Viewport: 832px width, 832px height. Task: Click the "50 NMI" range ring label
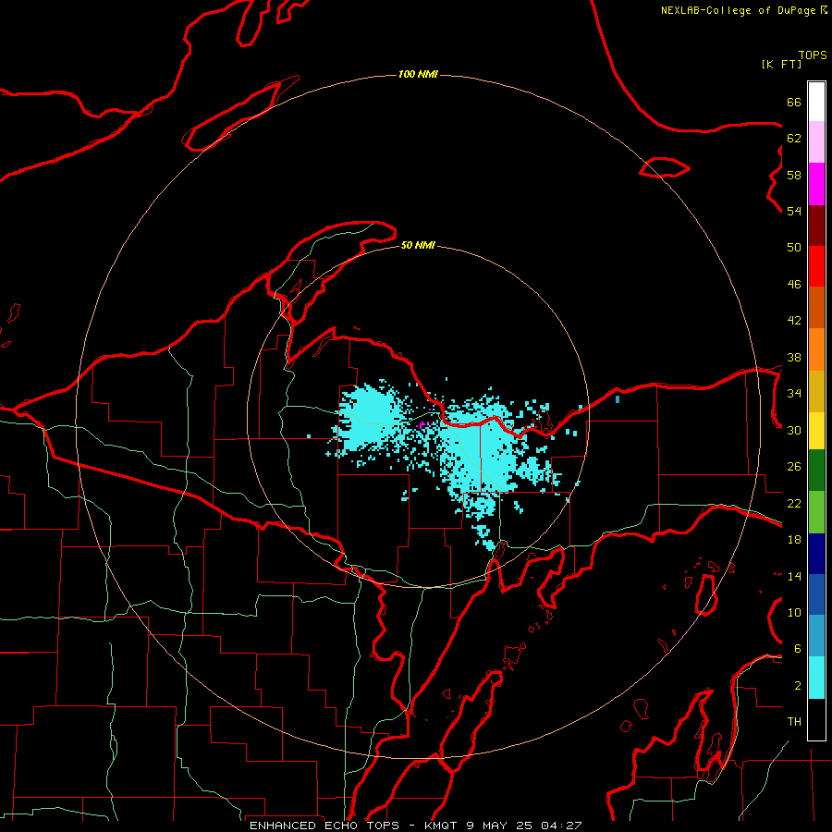[418, 245]
